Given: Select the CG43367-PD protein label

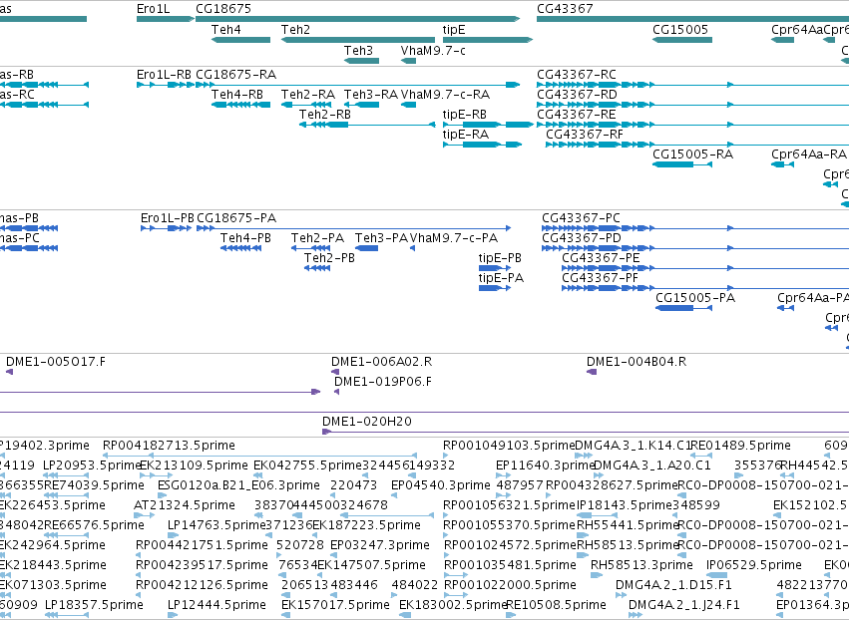Looking at the screenshot, I should [x=582, y=238].
